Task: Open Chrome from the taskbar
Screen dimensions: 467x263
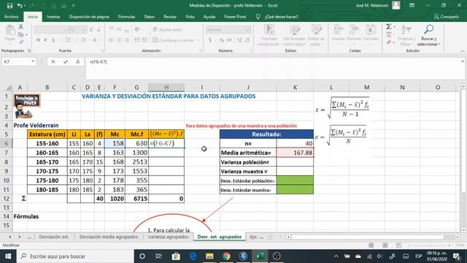Action: [226, 256]
